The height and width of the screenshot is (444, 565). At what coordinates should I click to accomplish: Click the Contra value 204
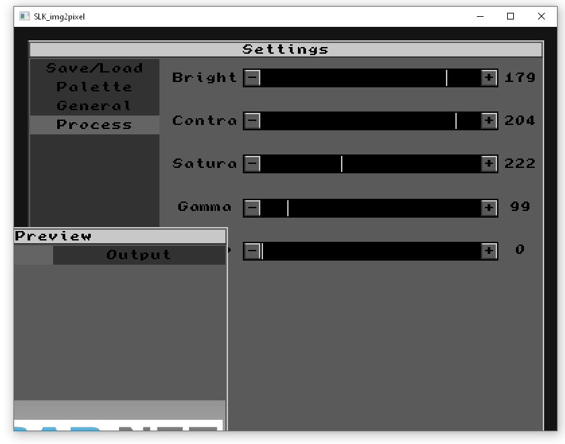(x=520, y=121)
